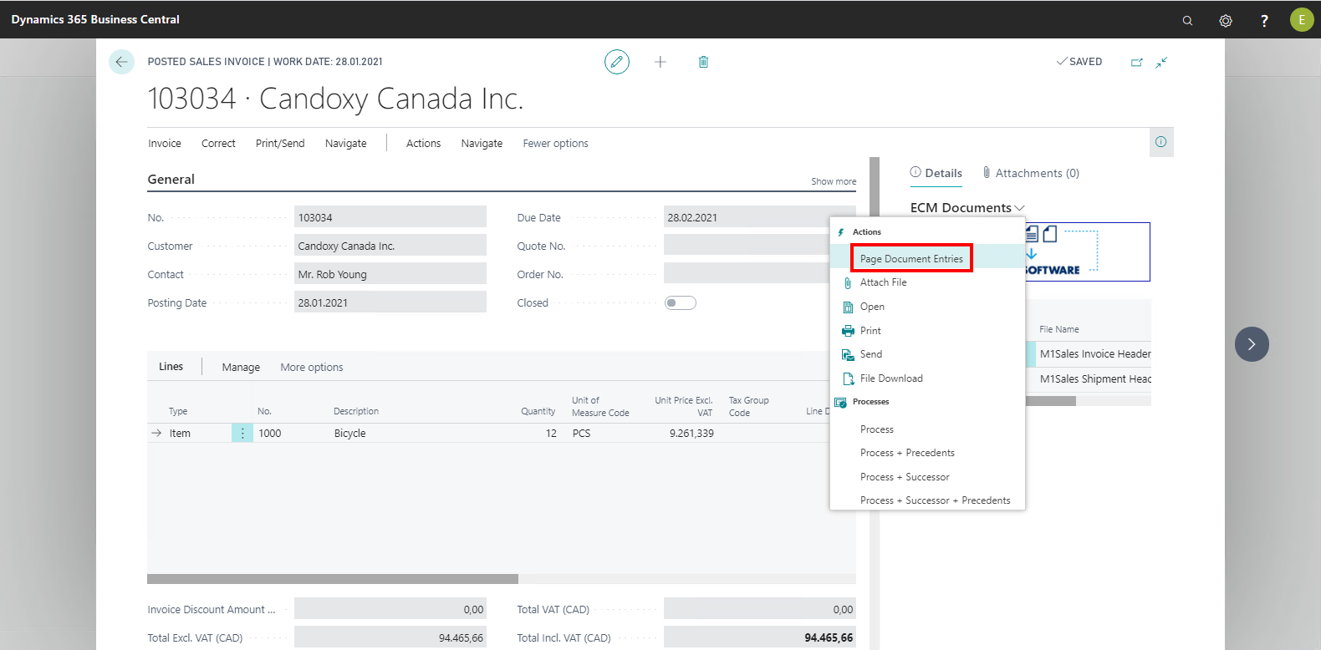Switch to the Attachments (0) tab

[x=1031, y=174]
